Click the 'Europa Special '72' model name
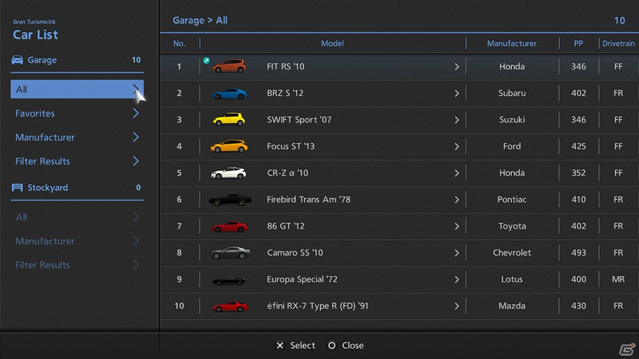 point(302,279)
